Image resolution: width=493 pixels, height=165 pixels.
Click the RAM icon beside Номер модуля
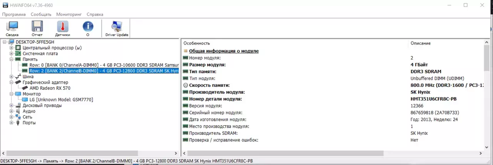[x=186, y=58]
